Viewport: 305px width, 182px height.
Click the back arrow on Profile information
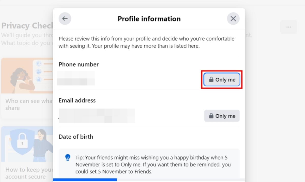pyautogui.click(x=65, y=18)
